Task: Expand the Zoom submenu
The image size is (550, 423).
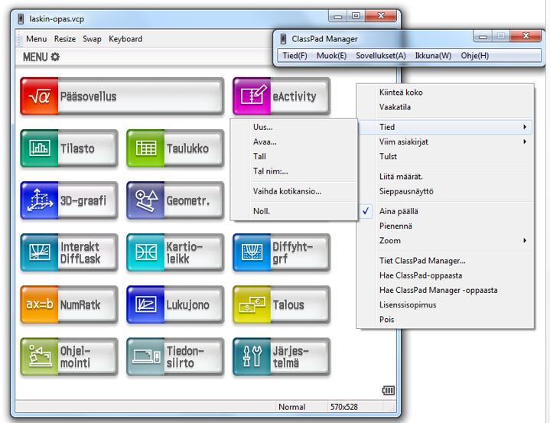Action: pyautogui.click(x=445, y=241)
